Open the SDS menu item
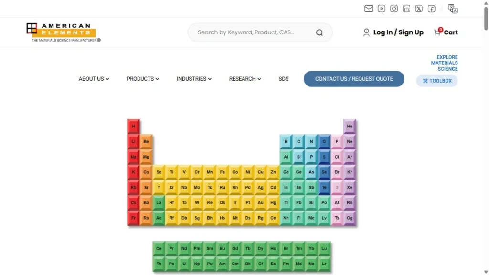This screenshot has width=489, height=275. pyautogui.click(x=284, y=79)
